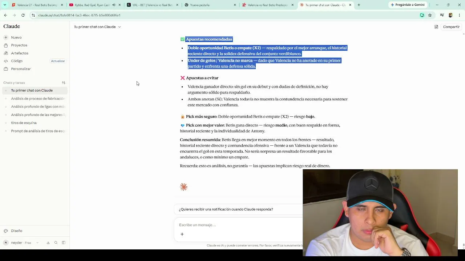Click the Compartir button
This screenshot has height=261, width=465.
click(x=451, y=27)
